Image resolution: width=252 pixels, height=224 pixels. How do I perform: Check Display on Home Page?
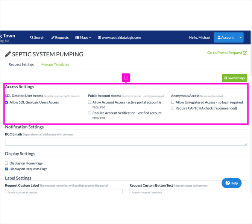(x=6, y=163)
